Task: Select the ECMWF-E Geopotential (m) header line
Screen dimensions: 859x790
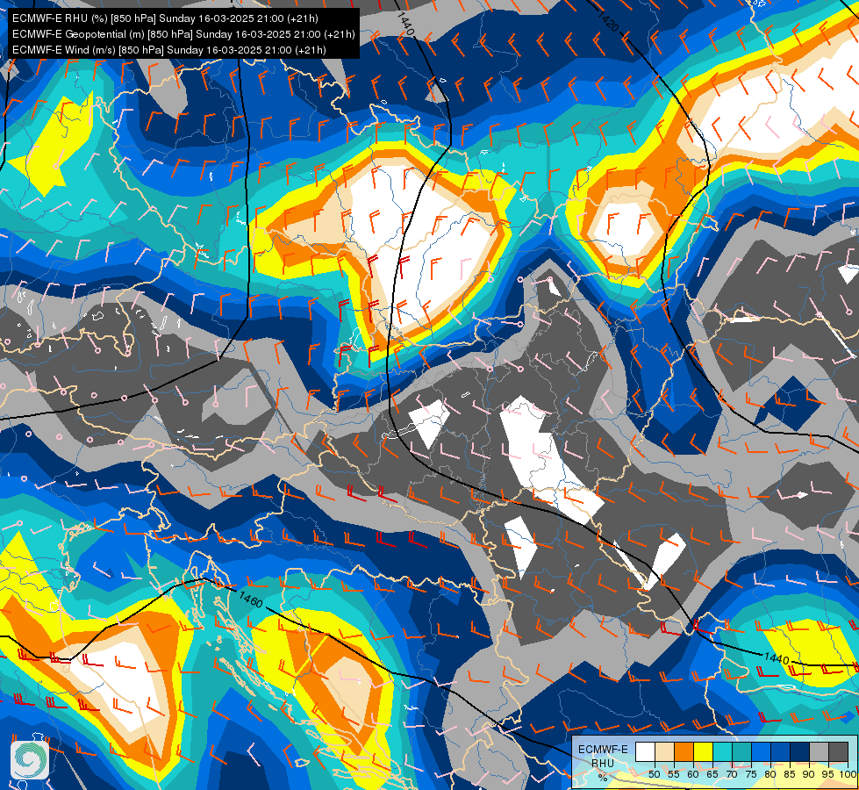Action: (x=183, y=34)
